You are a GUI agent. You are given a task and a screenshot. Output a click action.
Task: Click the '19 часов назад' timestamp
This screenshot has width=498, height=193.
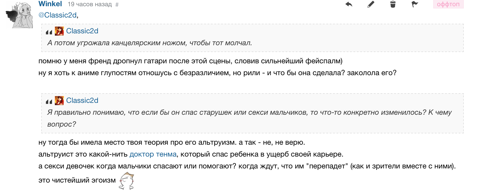click(x=90, y=4)
